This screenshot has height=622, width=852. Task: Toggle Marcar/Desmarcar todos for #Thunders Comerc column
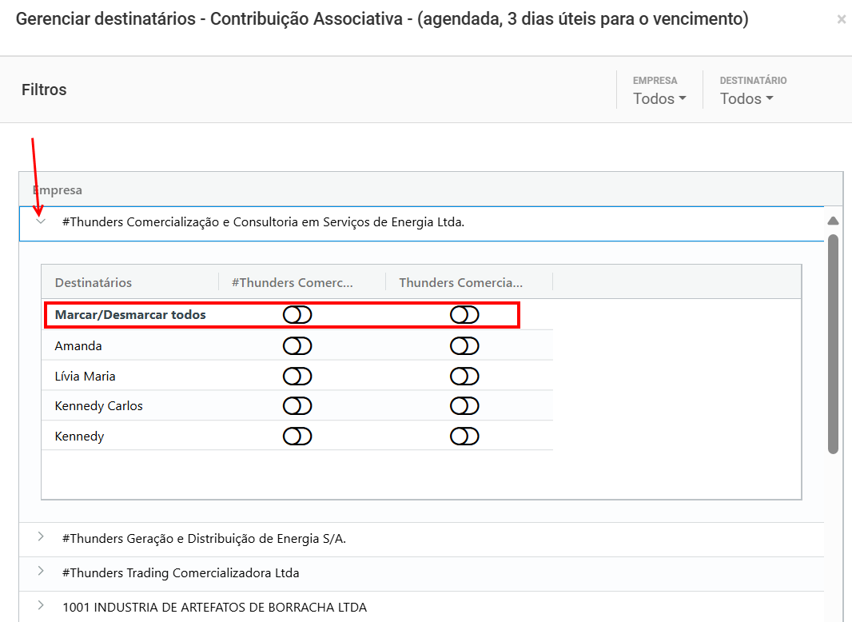point(297,314)
